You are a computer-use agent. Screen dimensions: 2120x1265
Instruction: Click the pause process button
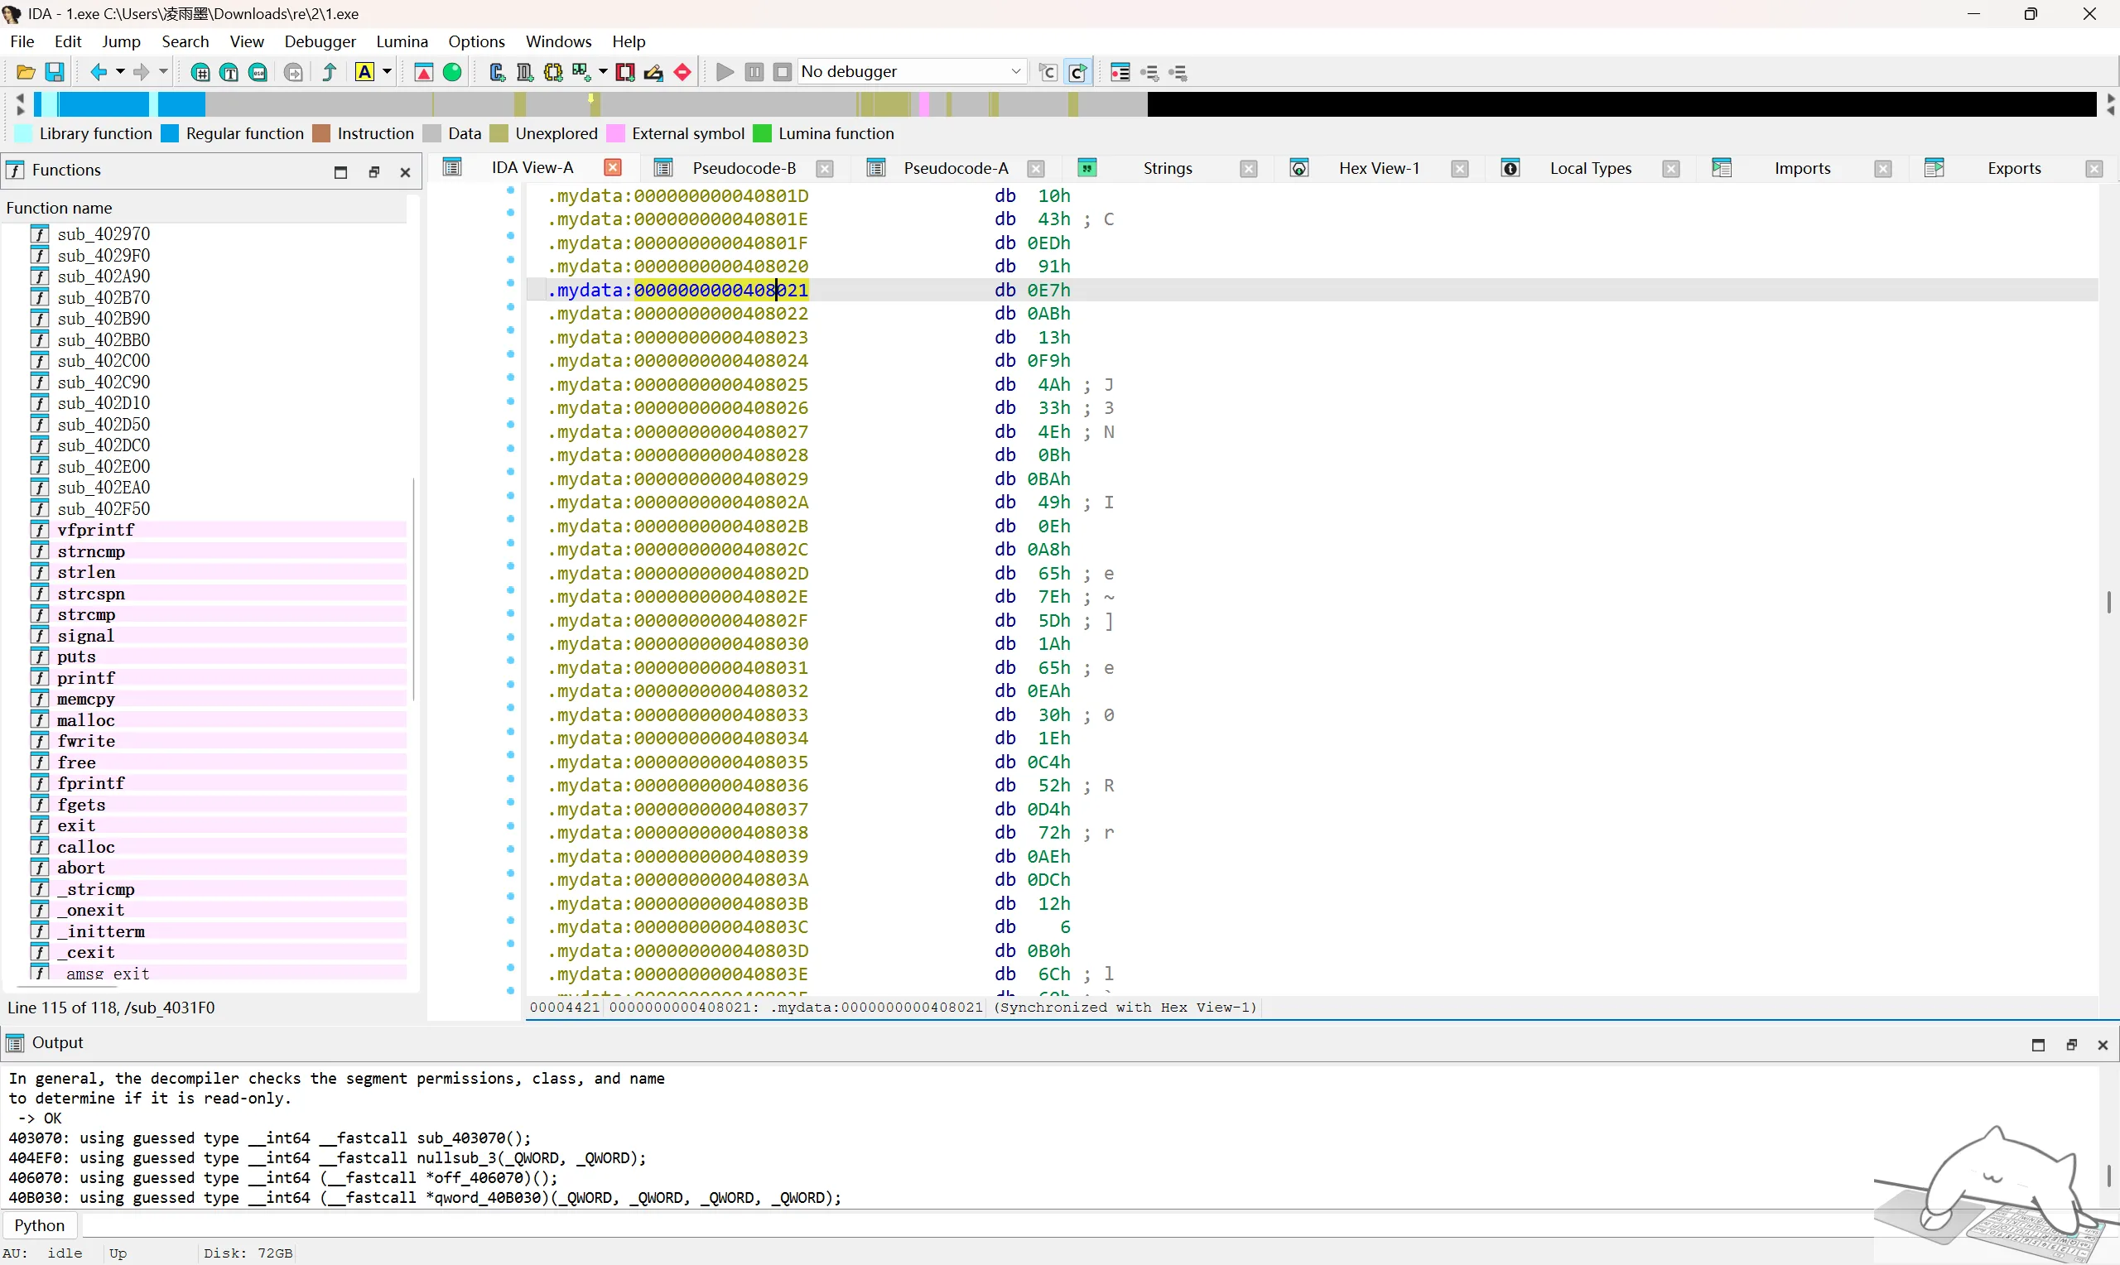pos(754,73)
